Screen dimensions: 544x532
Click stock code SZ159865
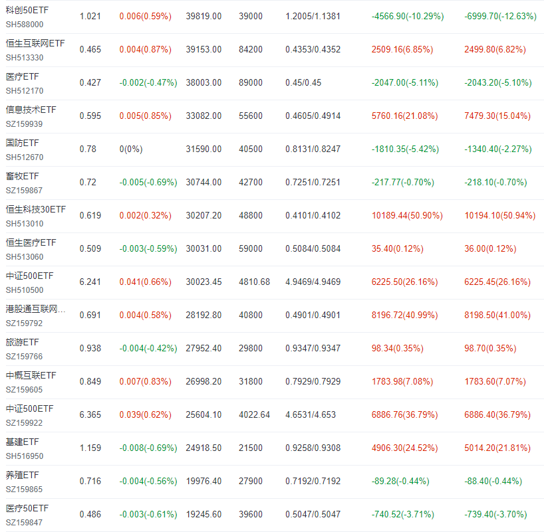[25, 489]
